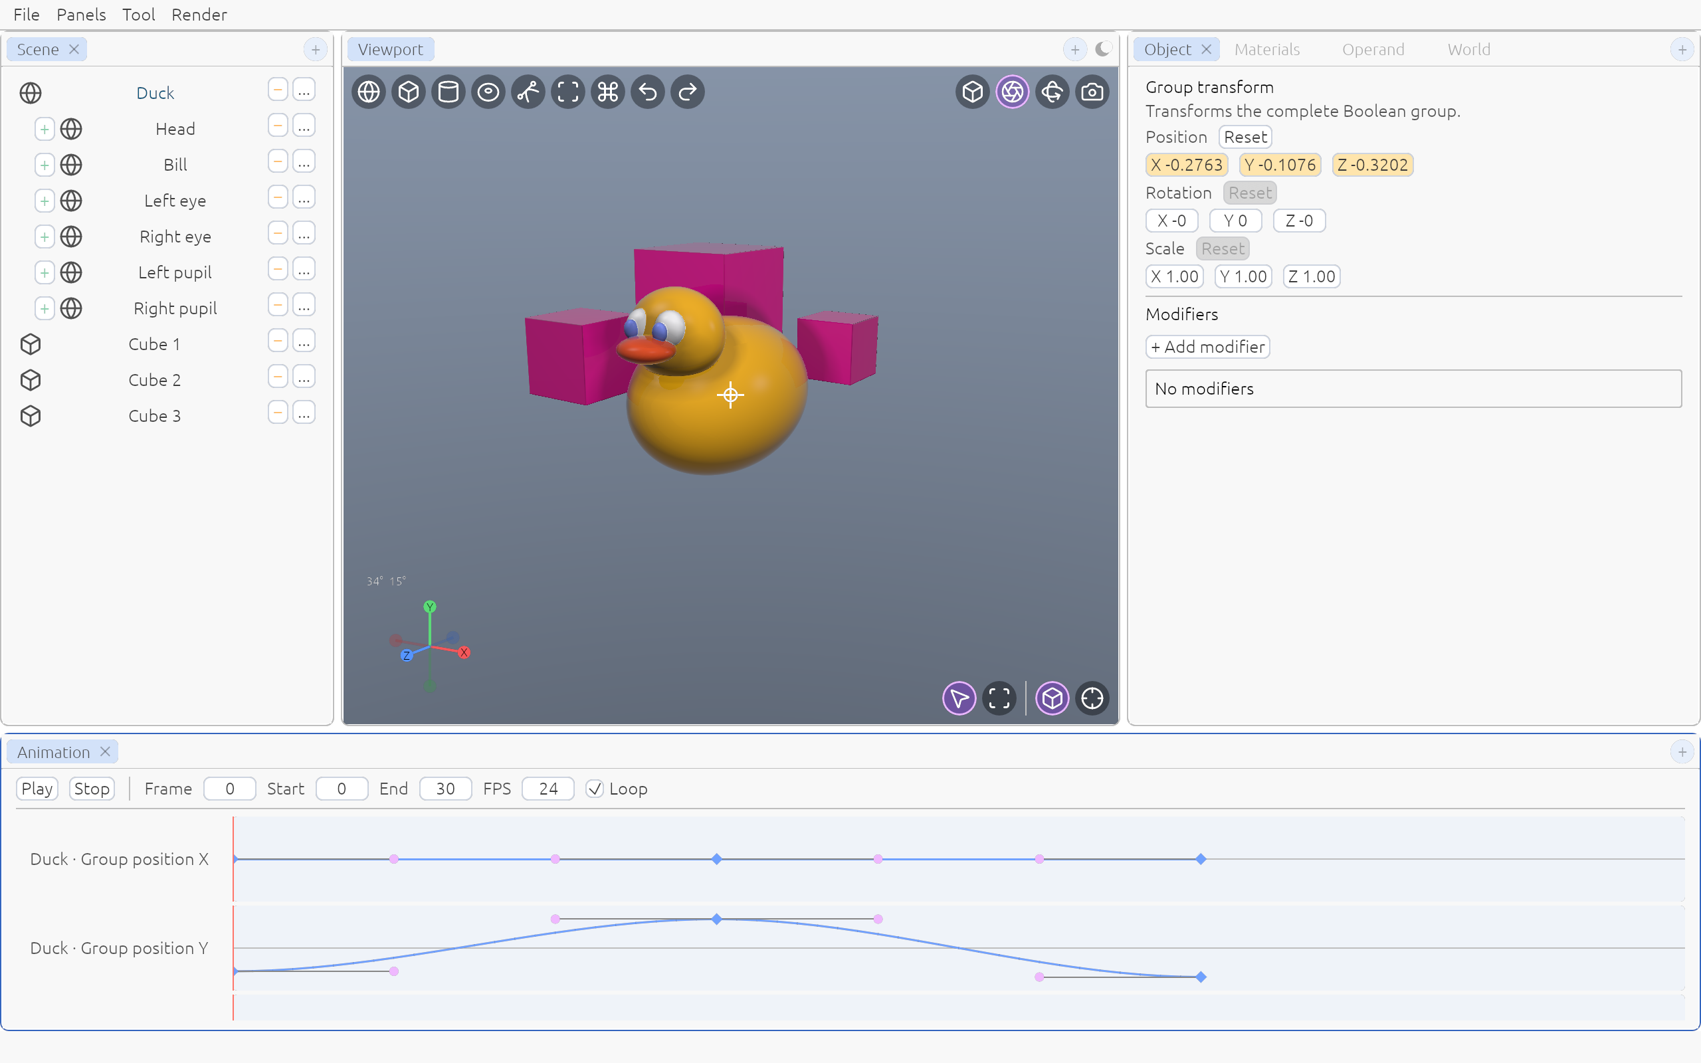This screenshot has width=1701, height=1063.
Task: Open the ellipsis menu for Duck
Action: pyautogui.click(x=304, y=90)
